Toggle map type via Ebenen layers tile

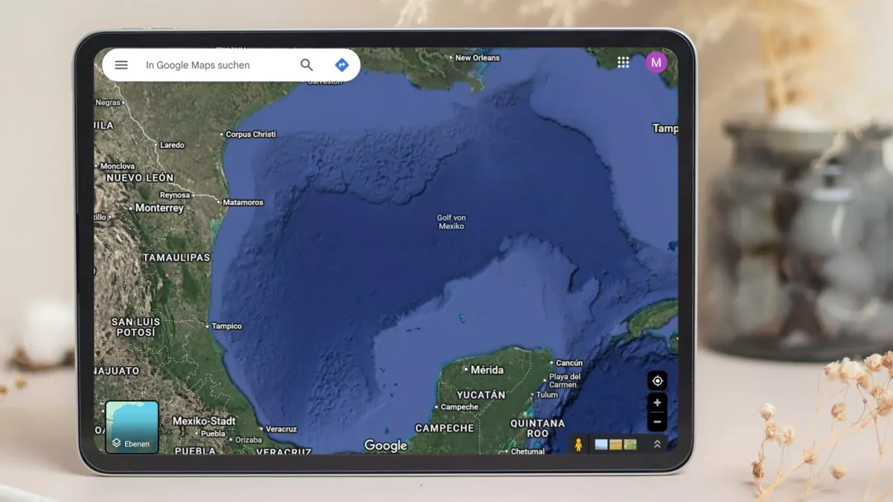[x=132, y=427]
